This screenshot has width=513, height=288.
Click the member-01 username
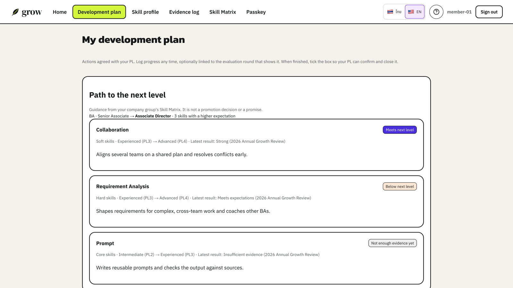point(459,12)
